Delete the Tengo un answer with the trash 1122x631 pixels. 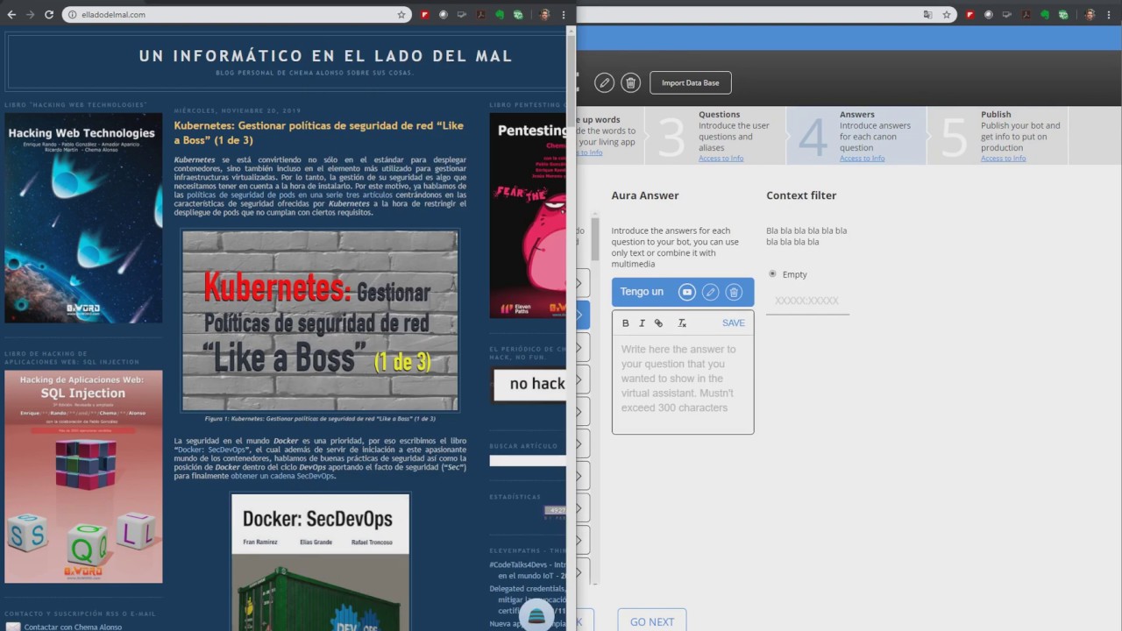pos(735,292)
